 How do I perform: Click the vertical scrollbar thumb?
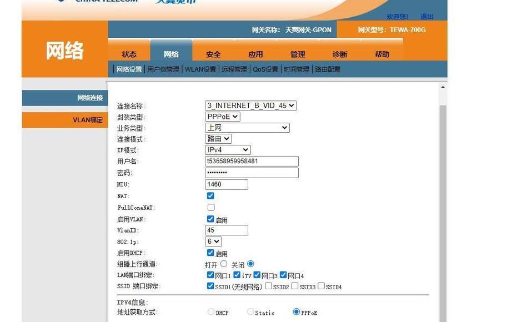[443, 213]
